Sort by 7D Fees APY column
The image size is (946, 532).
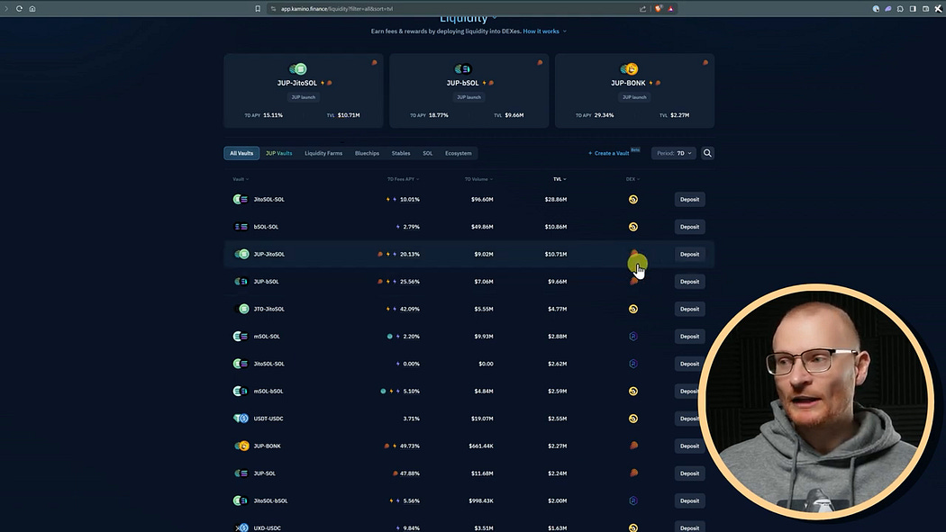[x=403, y=179]
